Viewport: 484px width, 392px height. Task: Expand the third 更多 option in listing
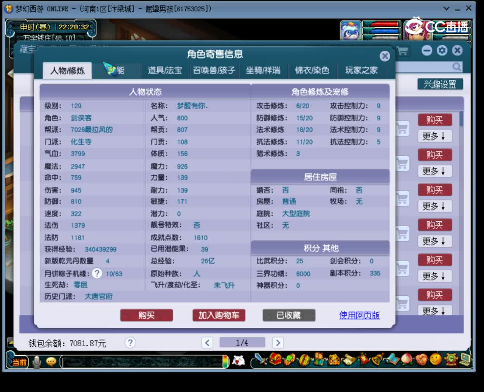click(x=434, y=206)
